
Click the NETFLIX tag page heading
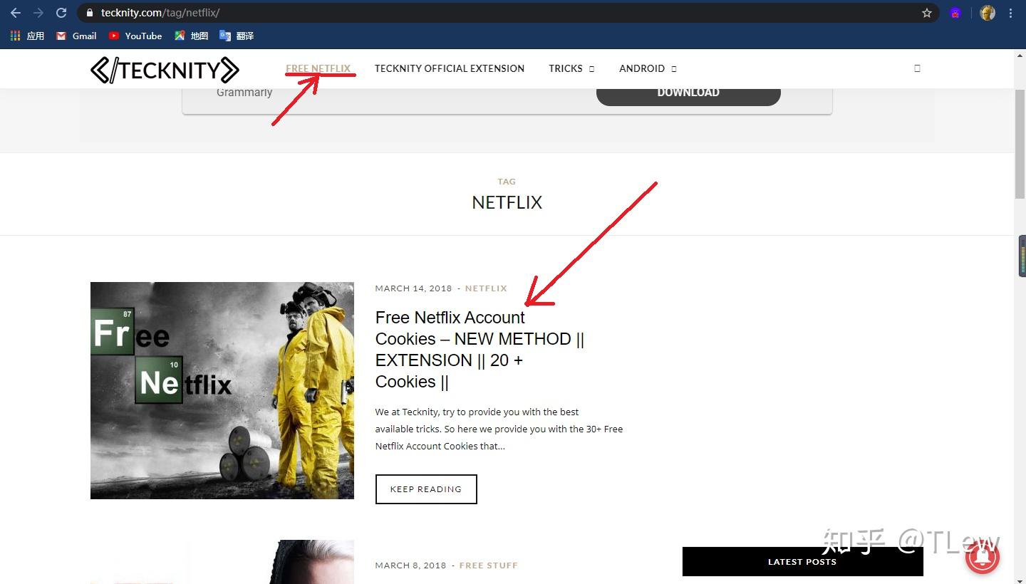pyautogui.click(x=507, y=202)
